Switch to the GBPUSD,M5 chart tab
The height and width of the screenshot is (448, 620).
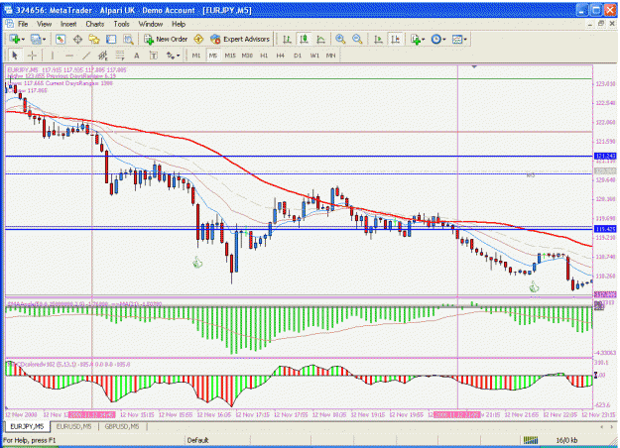(x=122, y=426)
